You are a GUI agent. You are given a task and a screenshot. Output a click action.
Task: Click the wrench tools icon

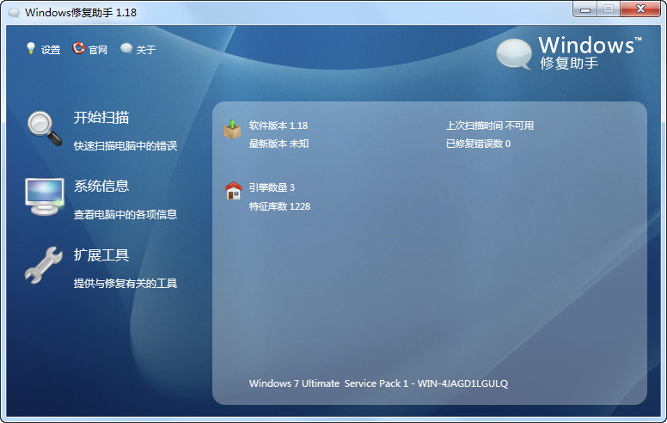[44, 265]
